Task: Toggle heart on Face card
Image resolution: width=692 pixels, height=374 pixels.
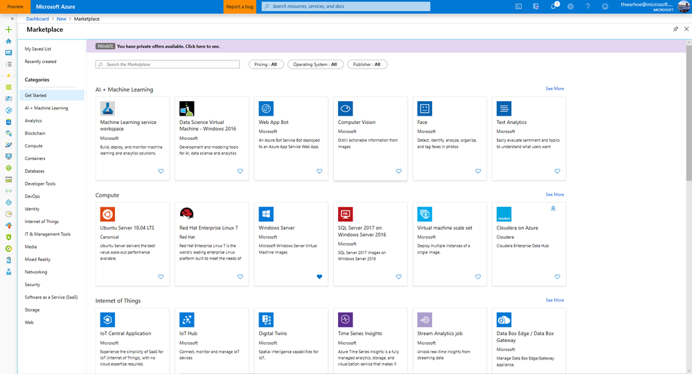Action: (x=478, y=171)
